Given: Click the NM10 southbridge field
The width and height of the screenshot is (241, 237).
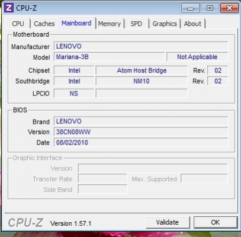Looking at the screenshot, I should pos(142,81).
